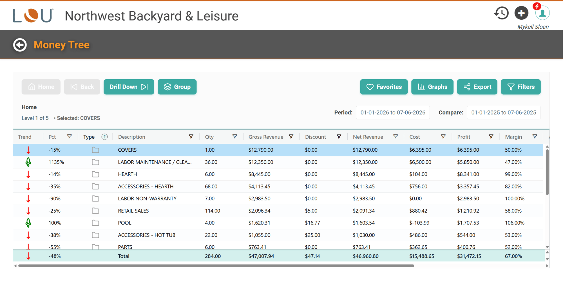Click the Drill Down button
This screenshot has width=563, height=283.
pyautogui.click(x=129, y=87)
